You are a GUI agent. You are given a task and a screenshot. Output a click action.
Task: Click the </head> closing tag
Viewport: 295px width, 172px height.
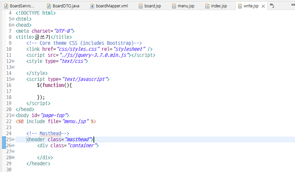25,109
